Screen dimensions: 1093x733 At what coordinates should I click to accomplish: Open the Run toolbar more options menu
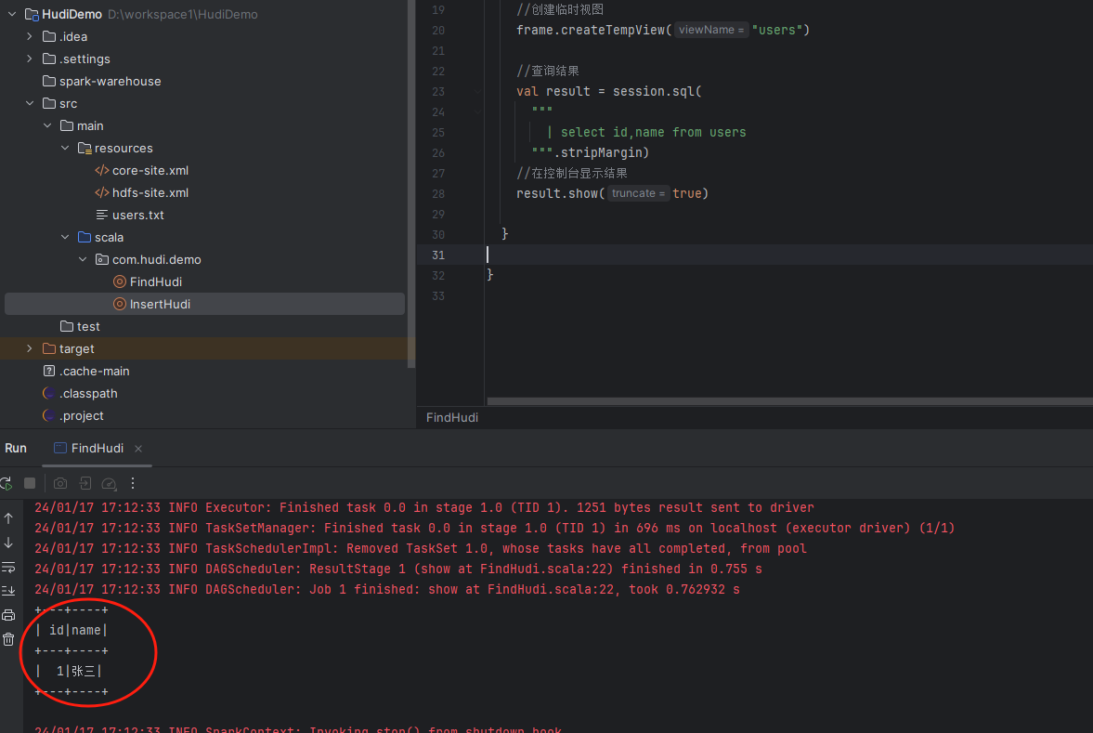pos(133,483)
